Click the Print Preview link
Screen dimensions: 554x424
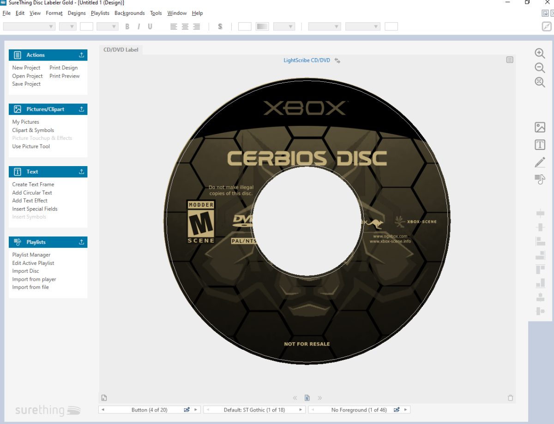point(65,76)
